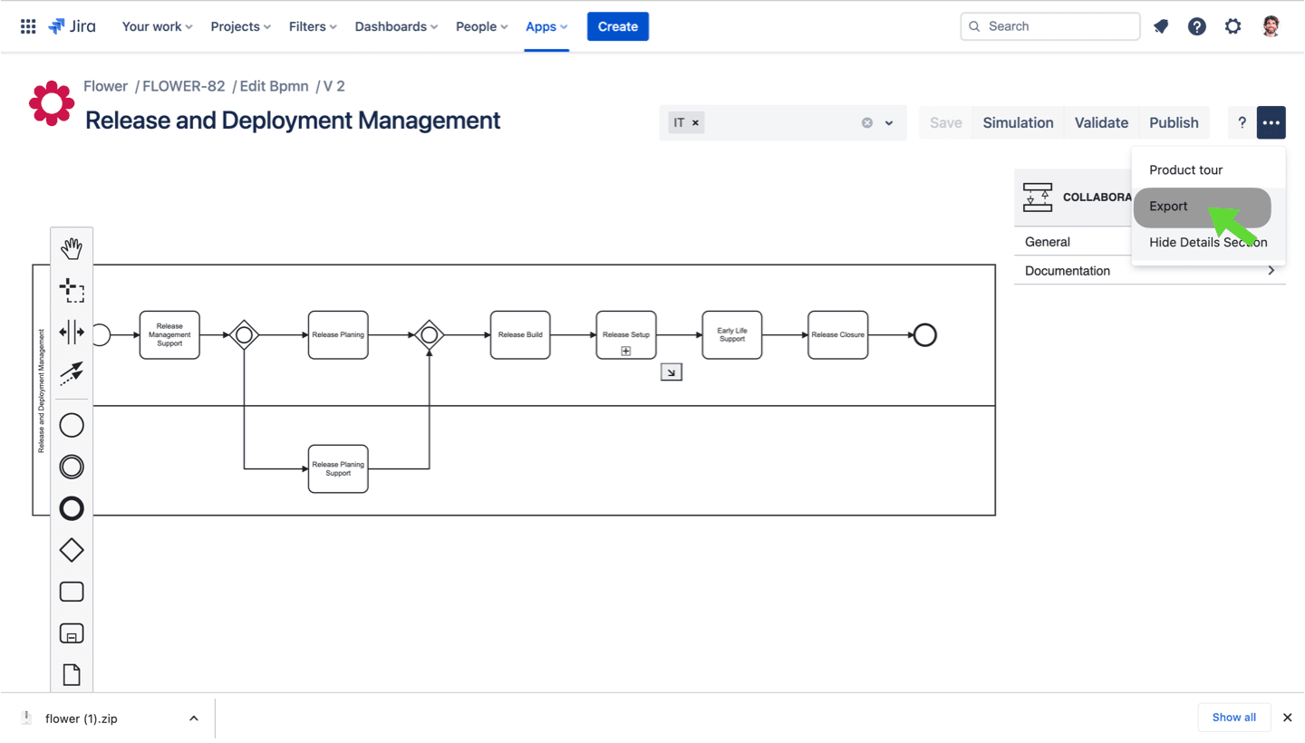Screen dimensions: 1305x743
Task: Pick the end event shape tool
Action: (x=72, y=508)
